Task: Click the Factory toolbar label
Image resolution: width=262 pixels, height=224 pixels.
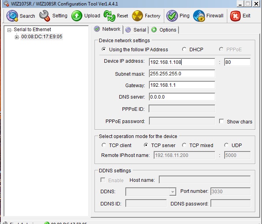Action: pos(152,16)
